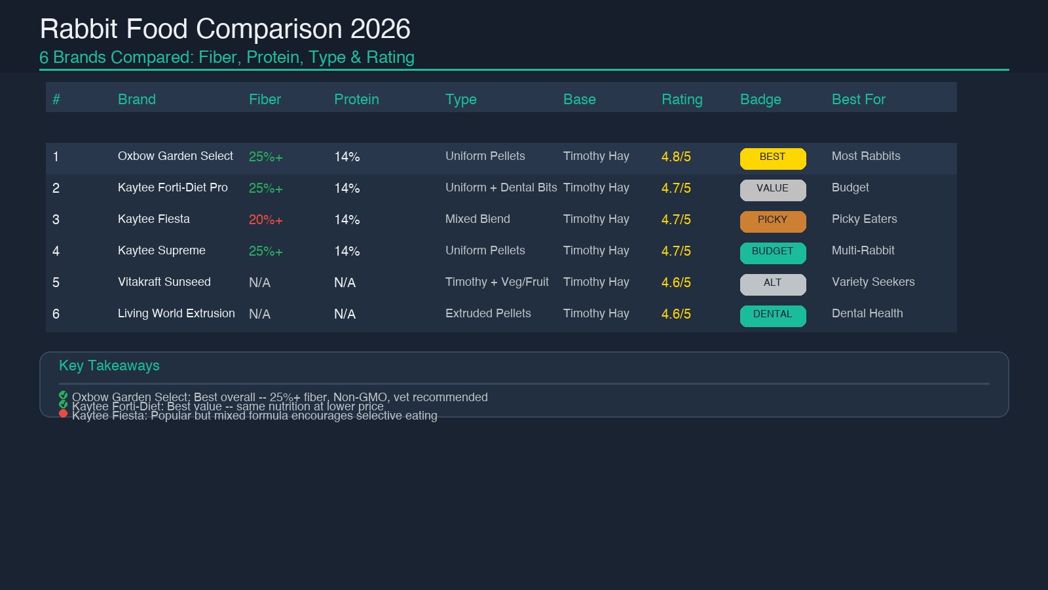This screenshot has height=590, width=1048.
Task: Click the Protein column header
Action: pyautogui.click(x=356, y=100)
